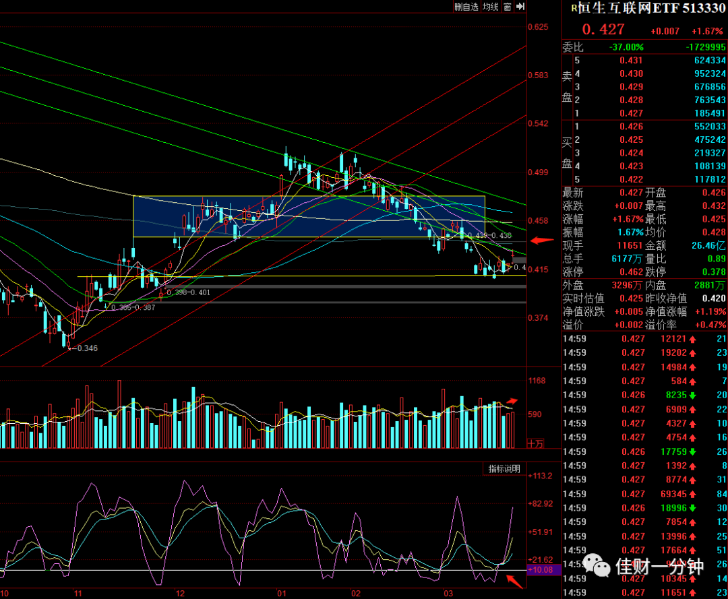Viewport: 728px width, 599px height.
Task: Click the jump-to-end arrow icon
Action: (520, 7)
